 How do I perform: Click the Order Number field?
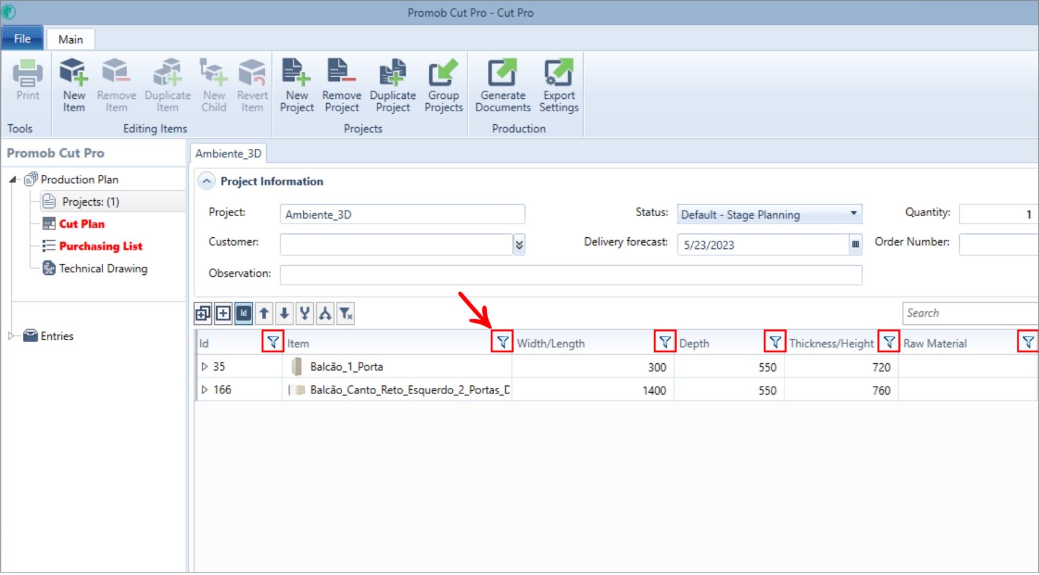pyautogui.click(x=998, y=245)
